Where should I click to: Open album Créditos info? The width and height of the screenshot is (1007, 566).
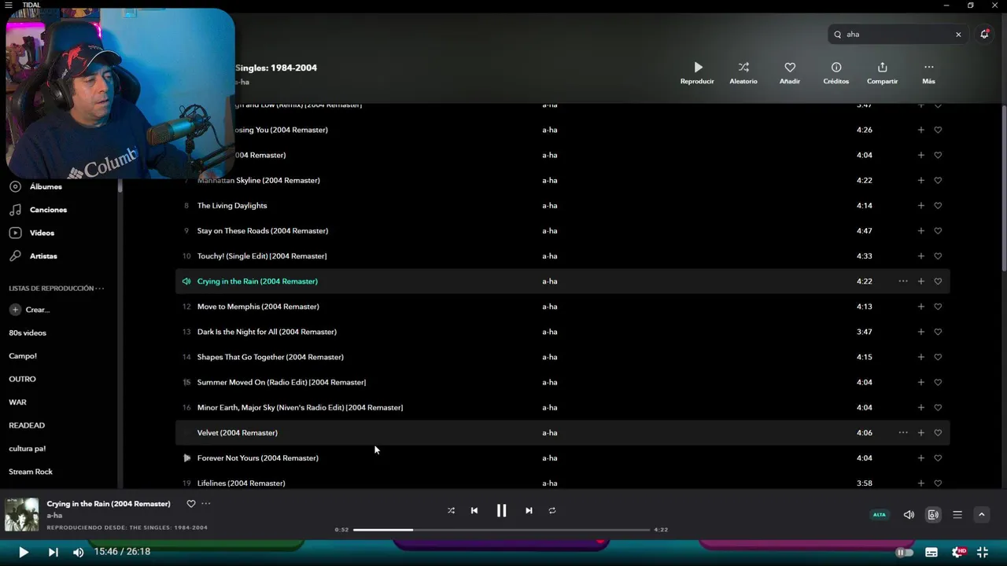coord(836,73)
